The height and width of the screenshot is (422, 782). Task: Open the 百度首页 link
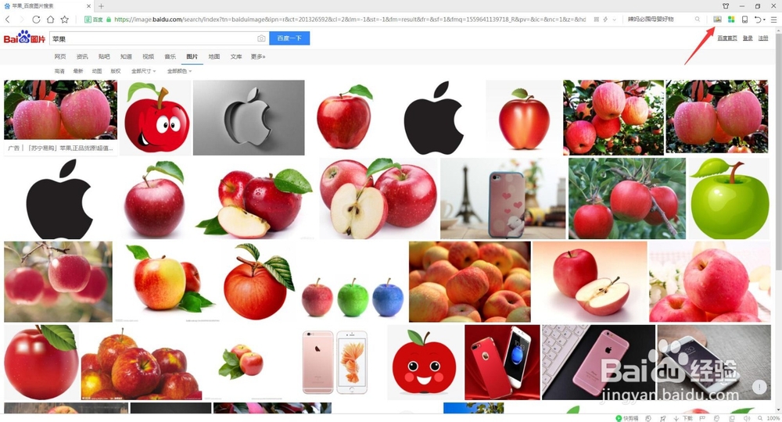[726, 38]
